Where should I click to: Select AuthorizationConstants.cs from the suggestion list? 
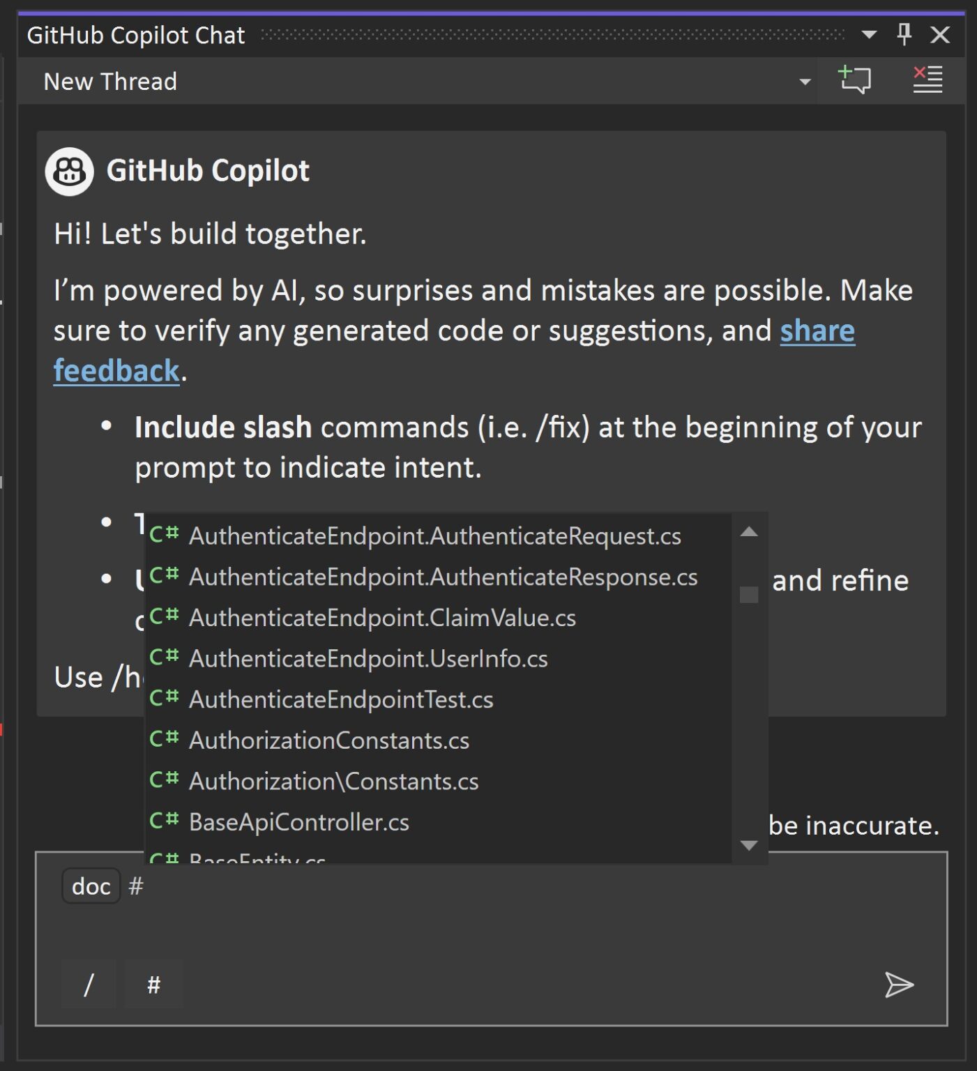330,740
